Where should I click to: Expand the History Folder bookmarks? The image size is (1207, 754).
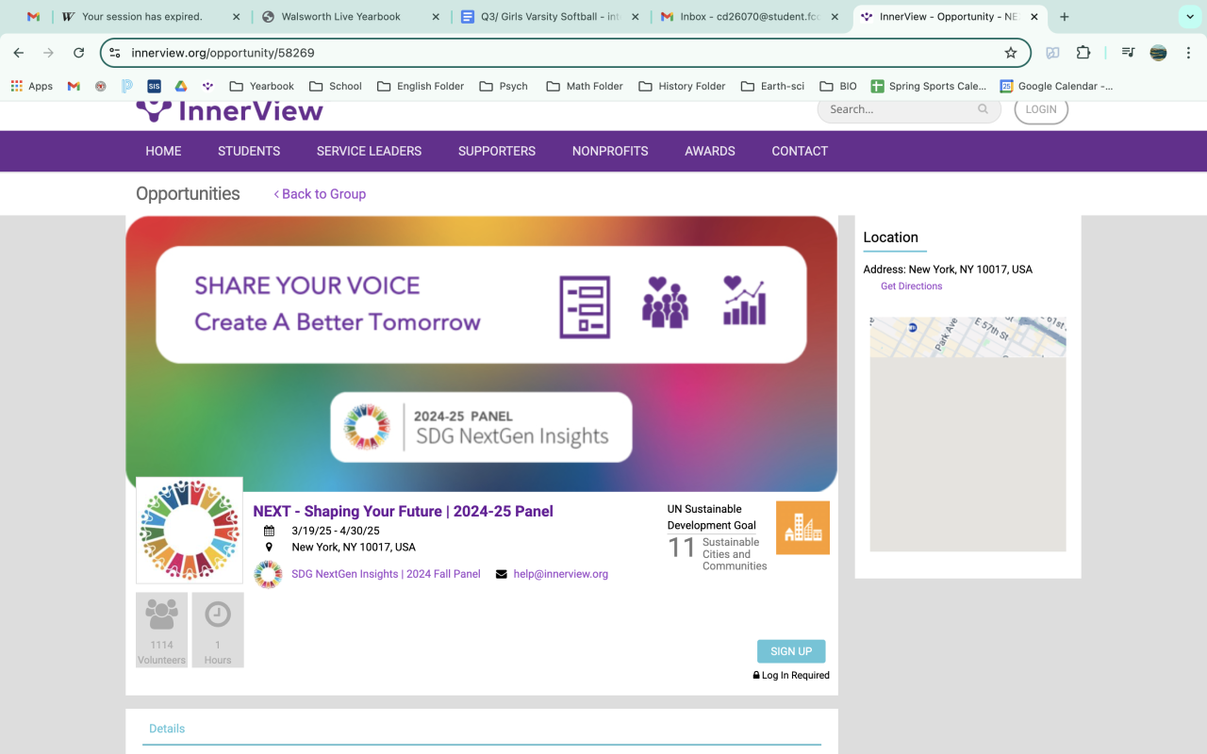683,86
